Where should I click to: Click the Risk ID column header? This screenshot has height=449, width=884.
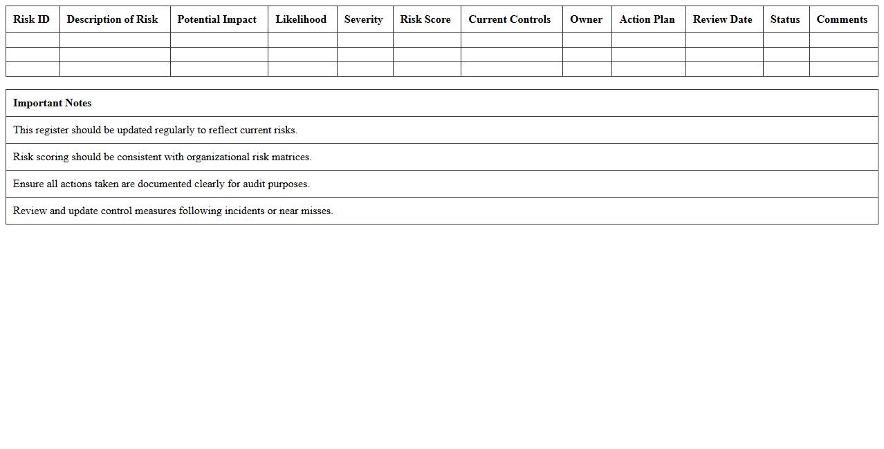[x=31, y=19]
